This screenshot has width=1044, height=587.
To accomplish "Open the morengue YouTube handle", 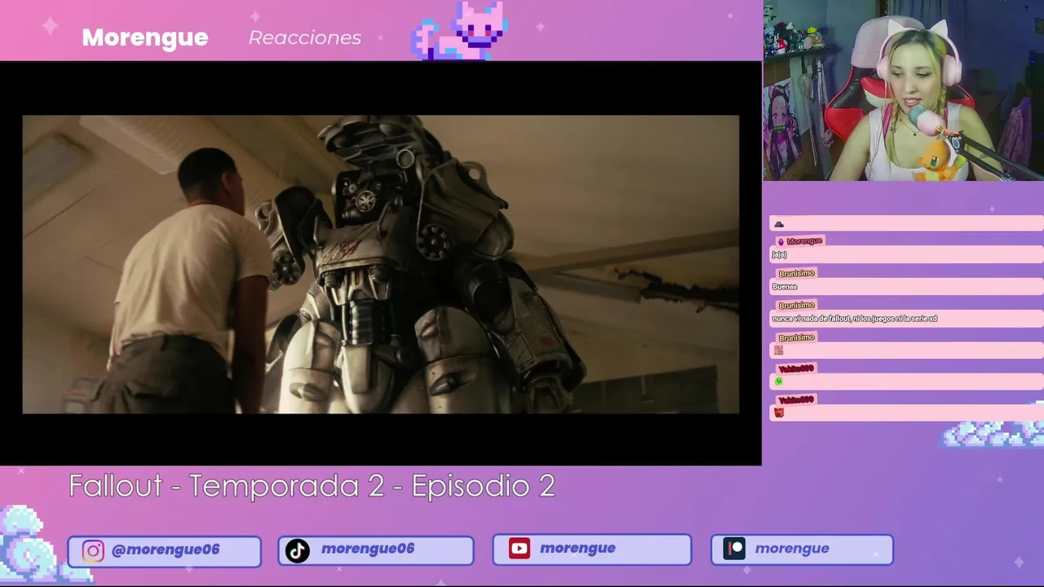I will point(577,548).
